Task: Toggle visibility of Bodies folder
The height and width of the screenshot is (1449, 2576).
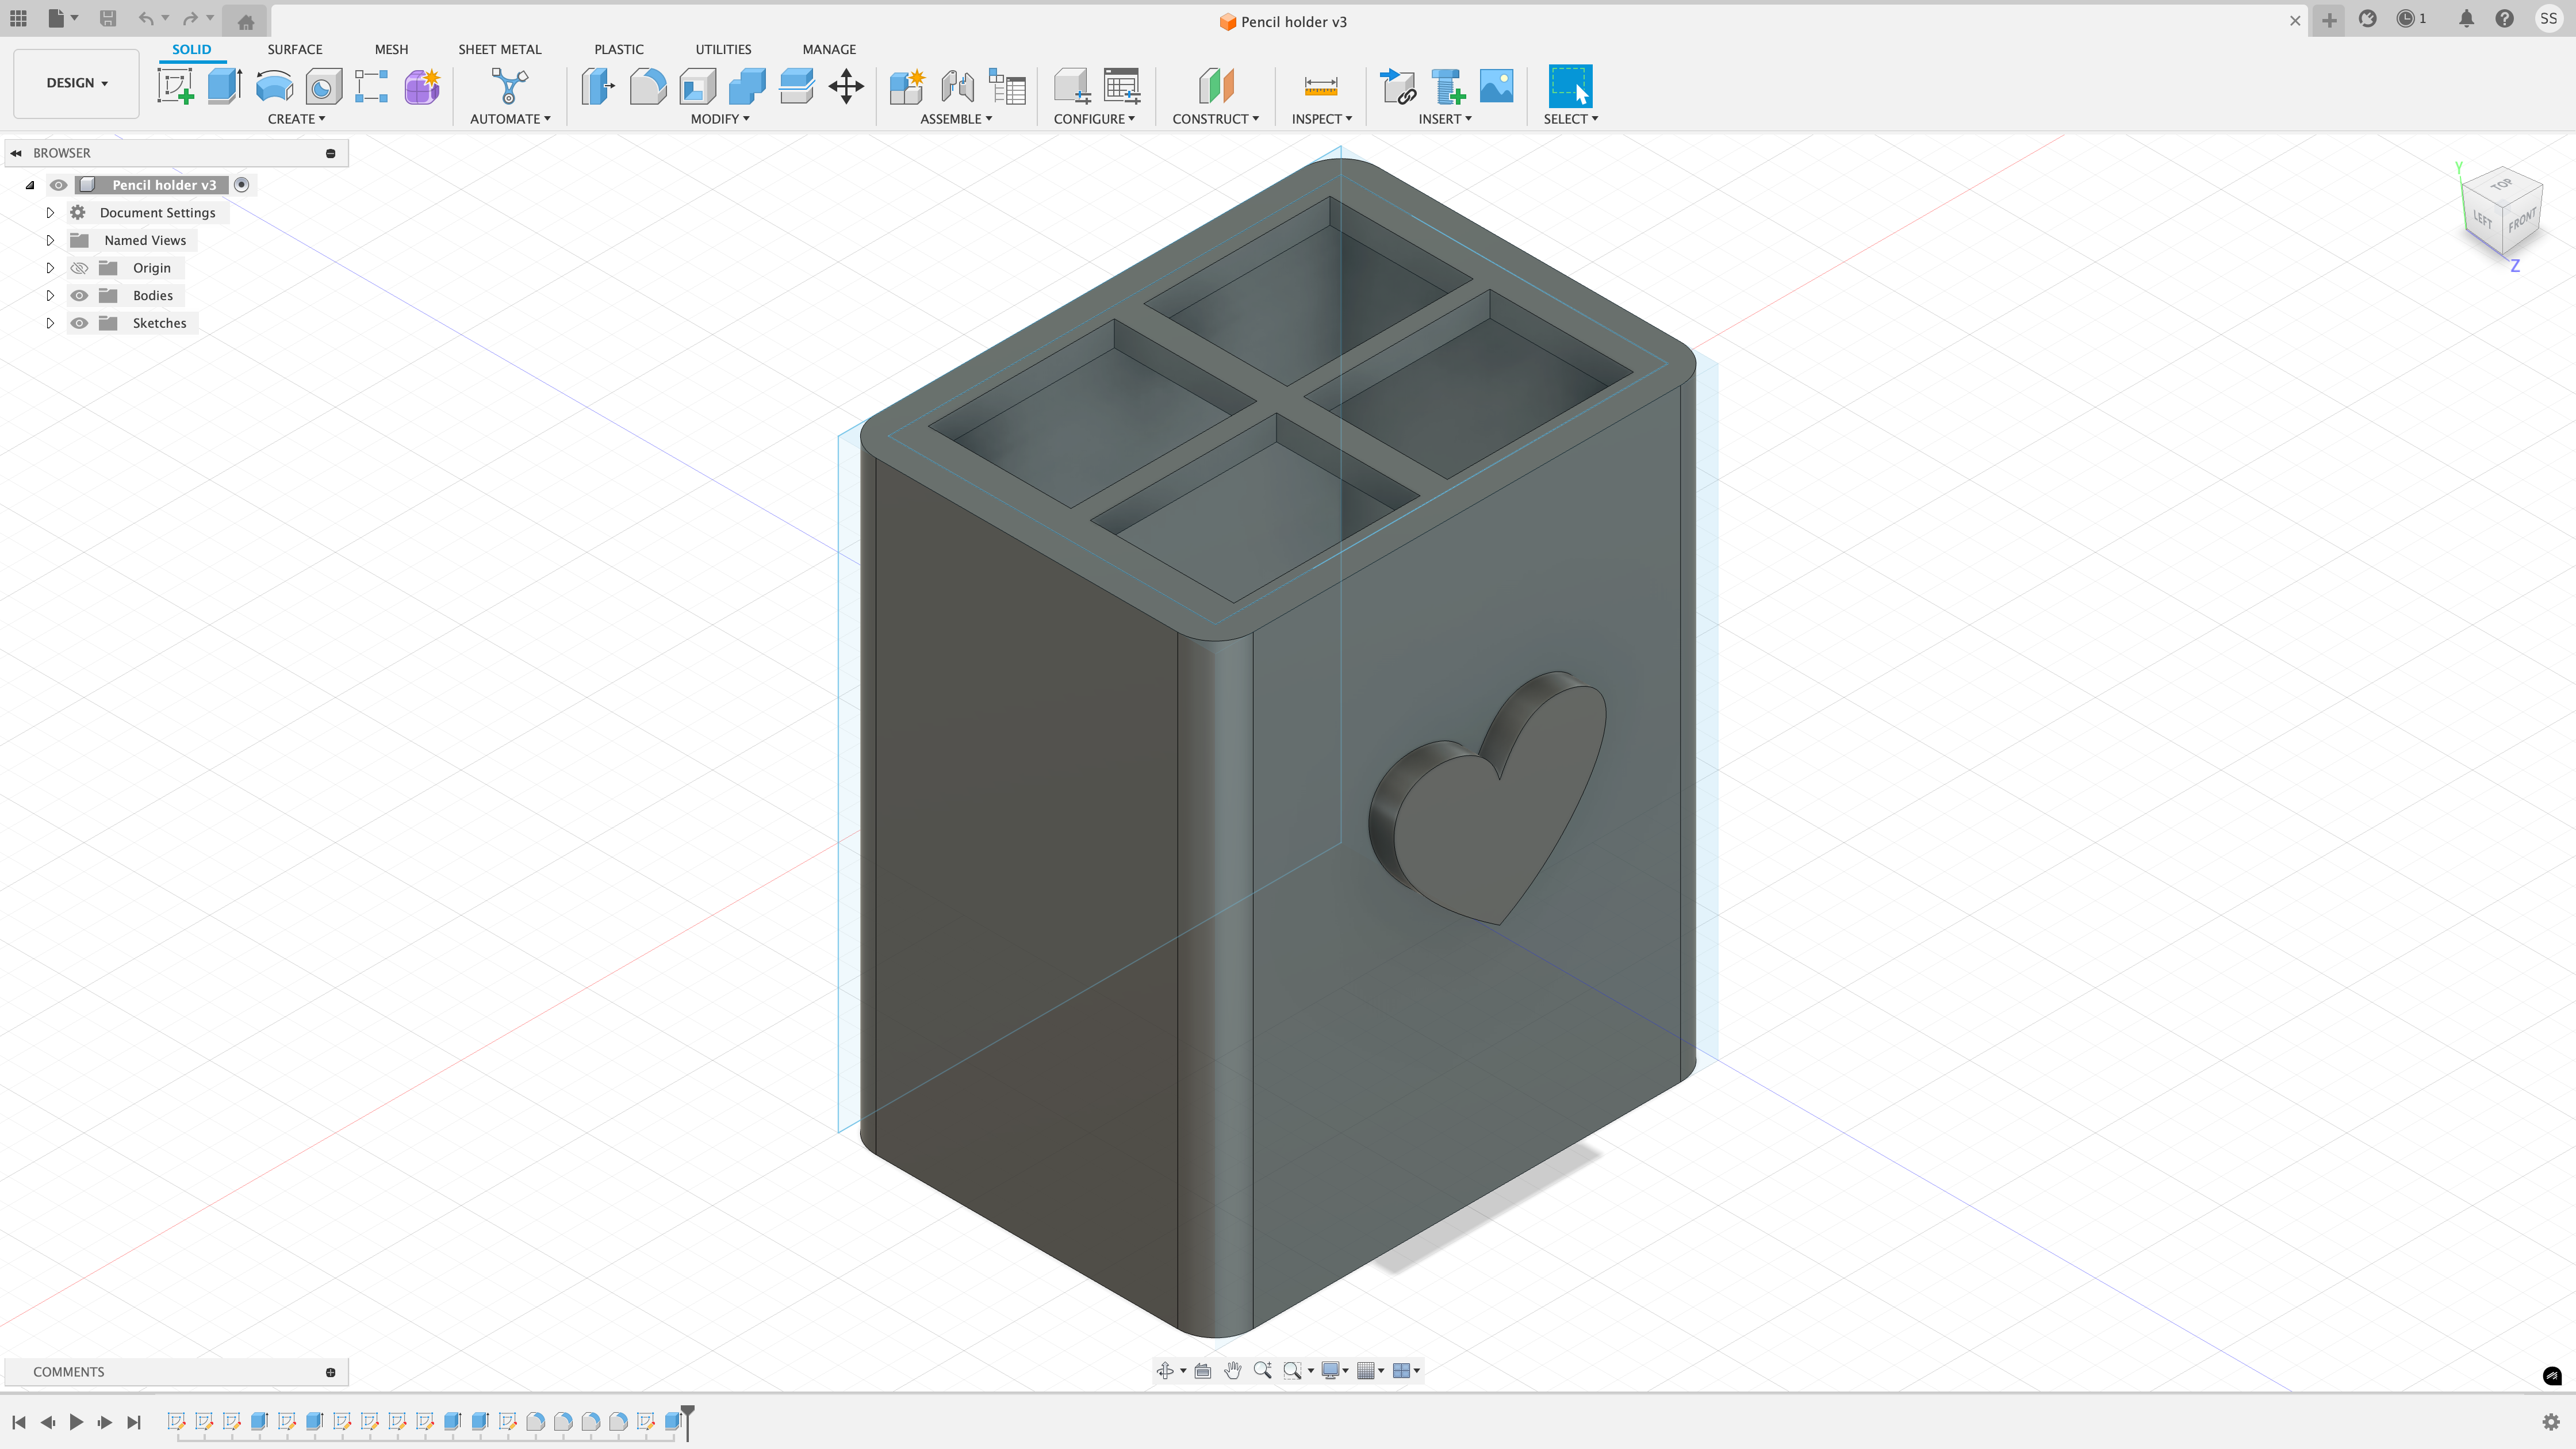Action: pyautogui.click(x=79, y=295)
